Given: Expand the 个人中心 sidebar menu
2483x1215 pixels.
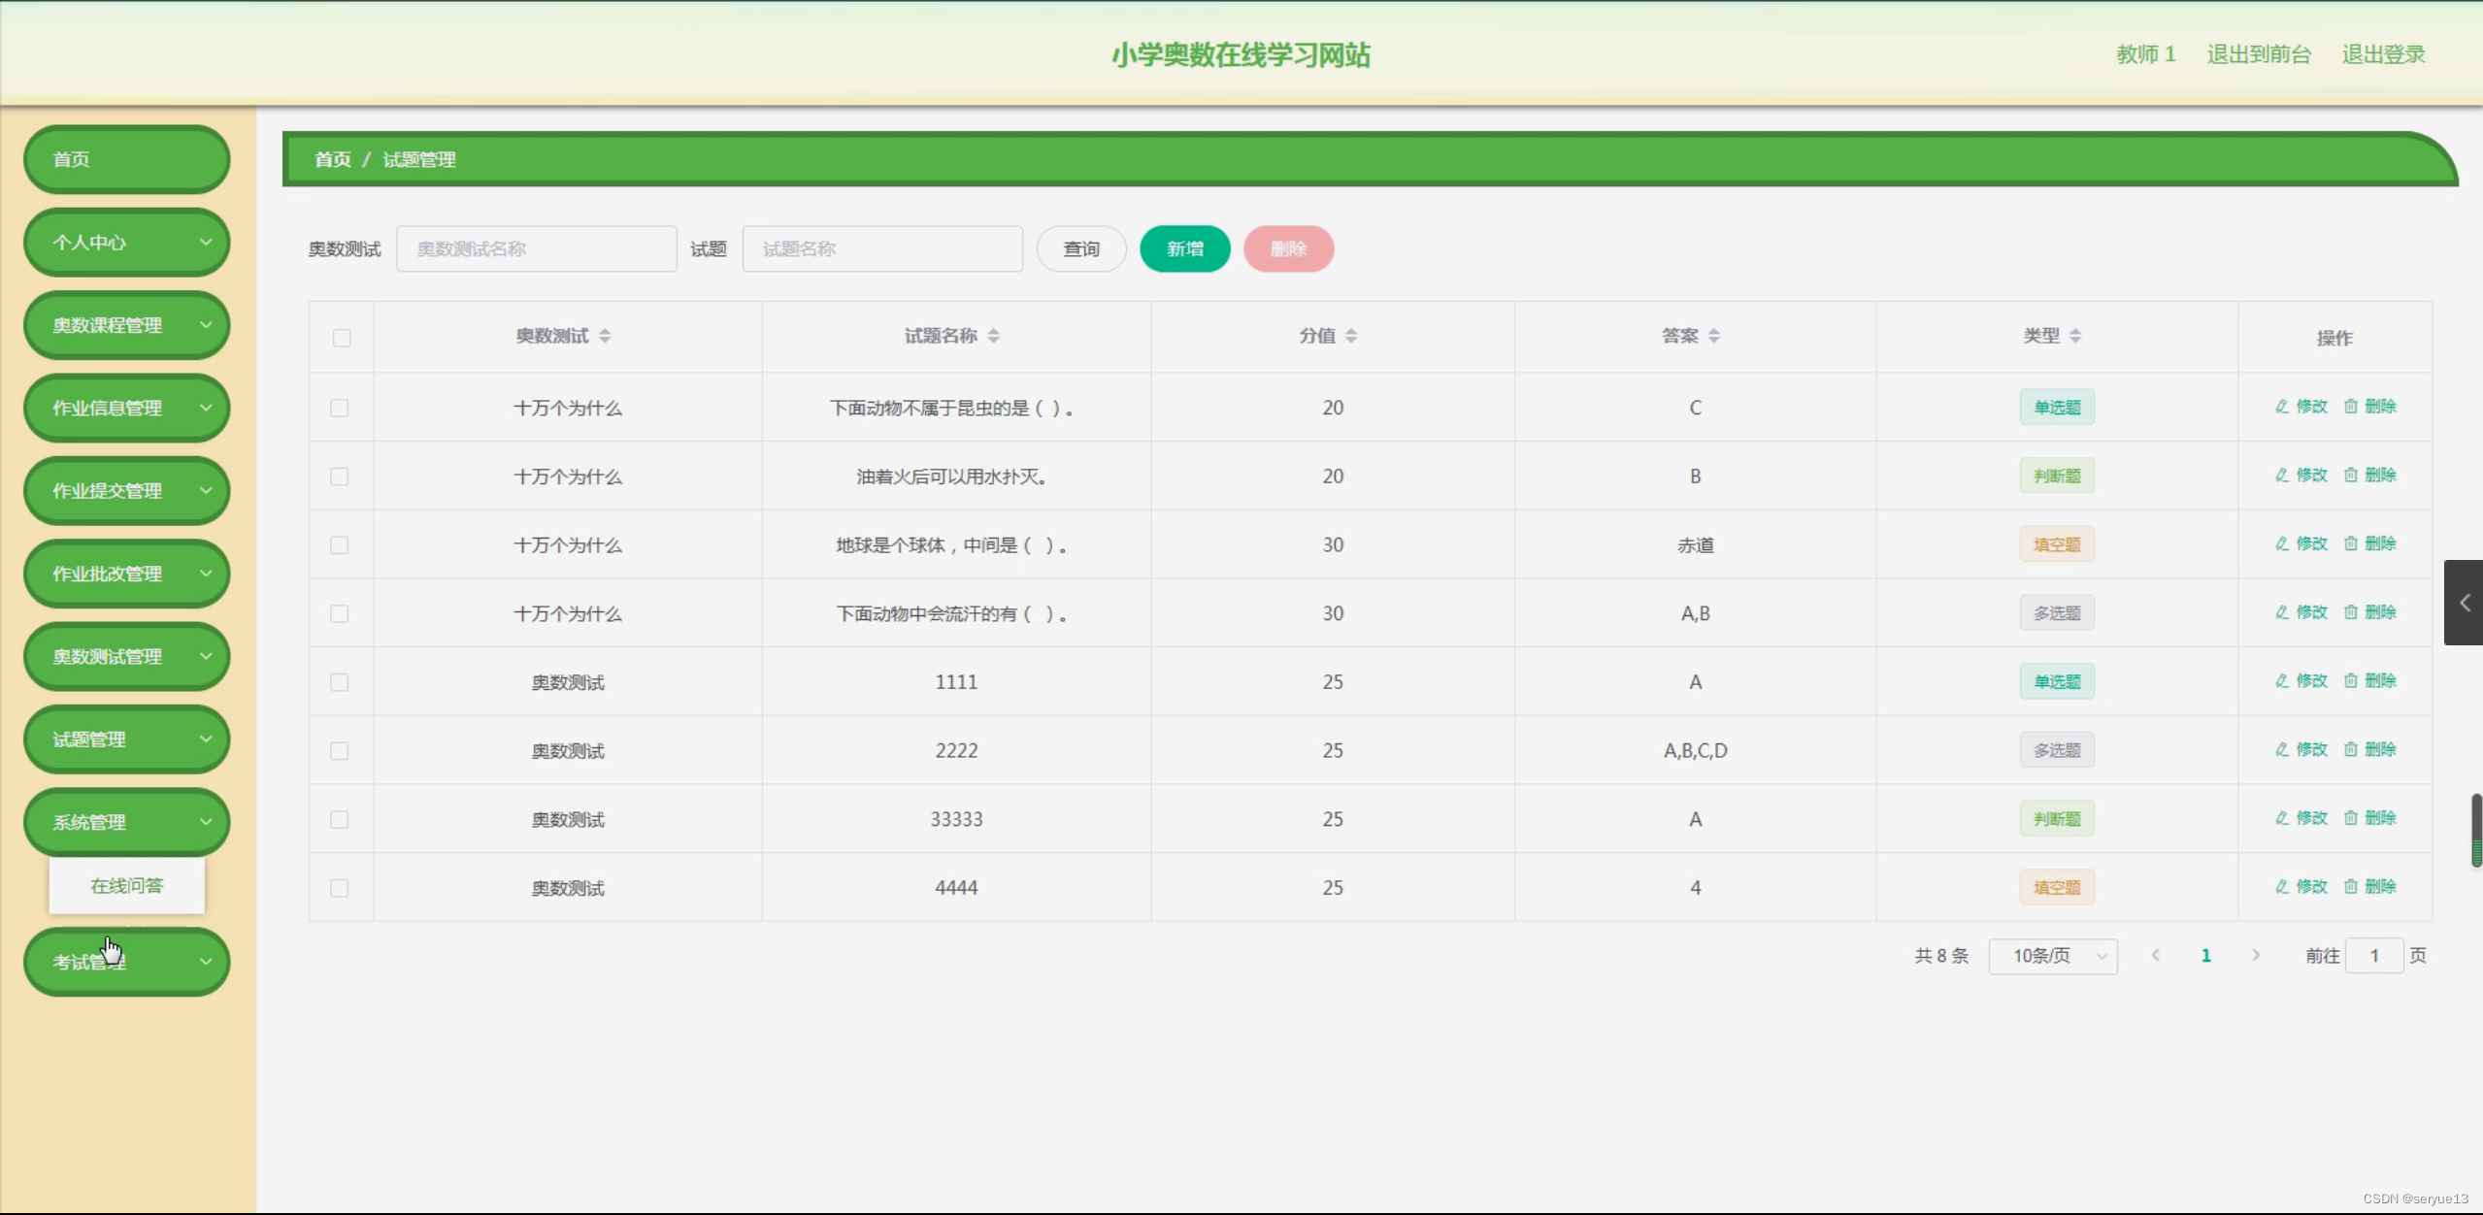Looking at the screenshot, I should click(126, 243).
